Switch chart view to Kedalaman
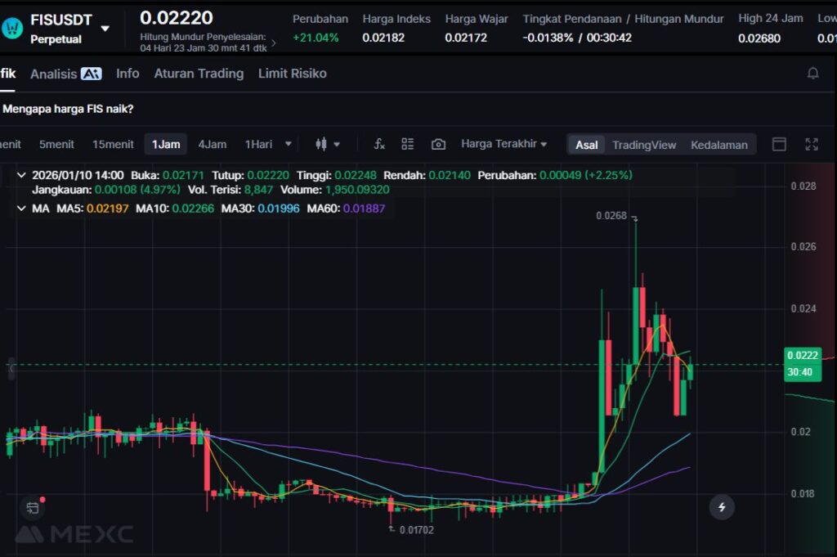The height and width of the screenshot is (557, 837). (718, 145)
